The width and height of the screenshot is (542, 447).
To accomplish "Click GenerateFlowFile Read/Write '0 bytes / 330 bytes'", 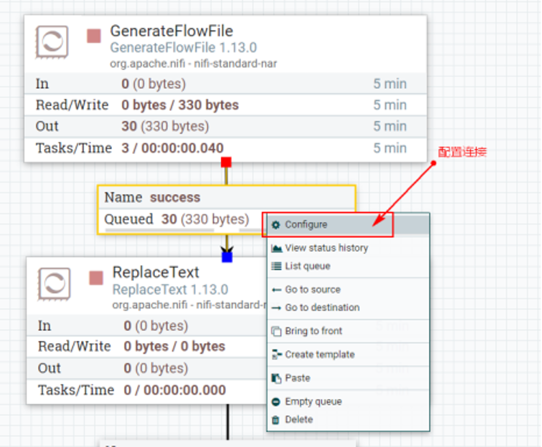I will [x=180, y=105].
